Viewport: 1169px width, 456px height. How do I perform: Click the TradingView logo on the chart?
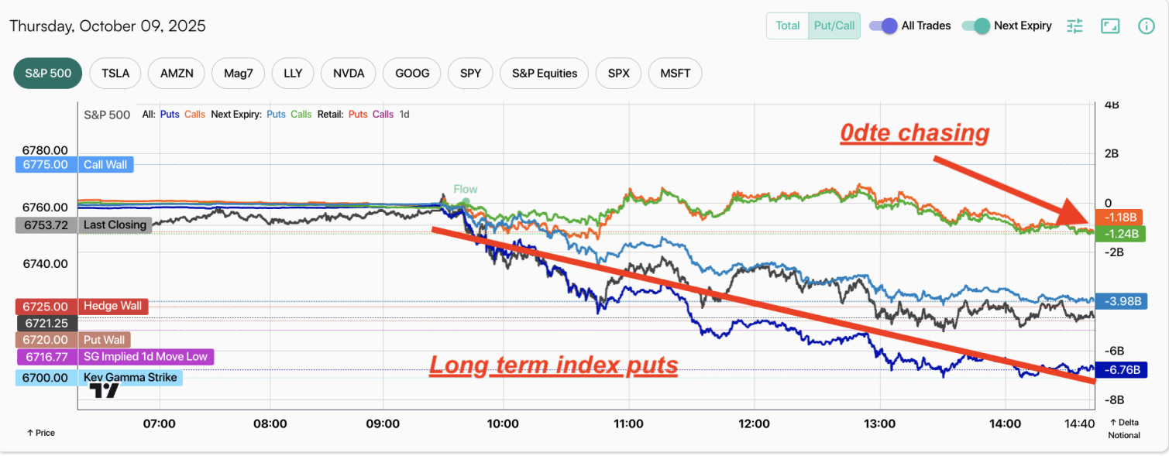(x=105, y=390)
